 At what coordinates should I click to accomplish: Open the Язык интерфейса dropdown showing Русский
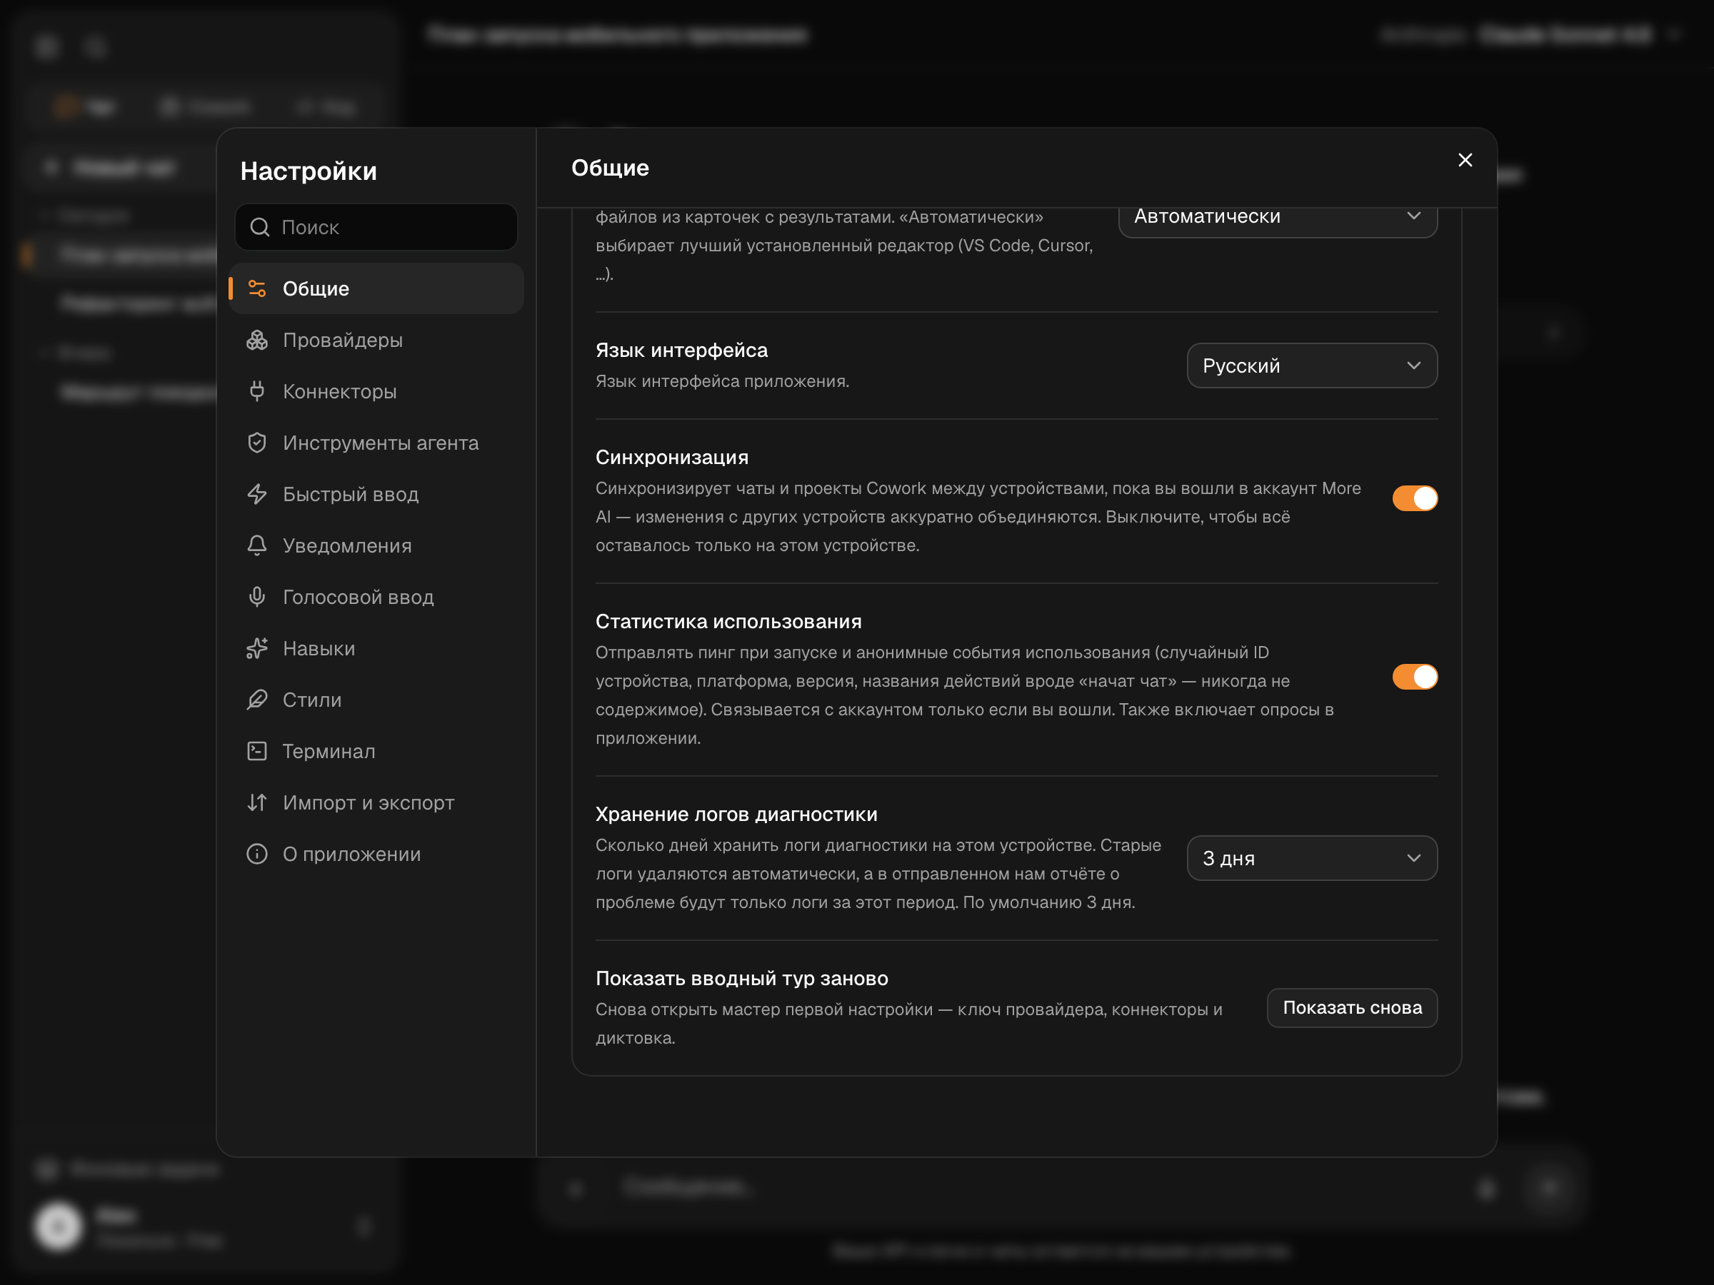[1311, 366]
